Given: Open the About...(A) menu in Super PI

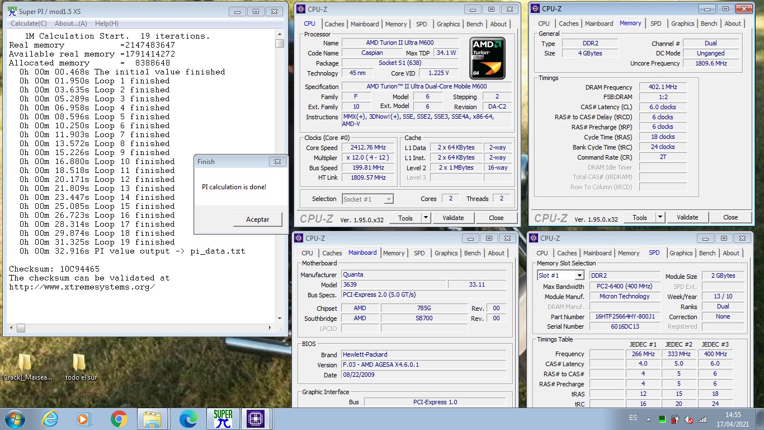Looking at the screenshot, I should click(x=71, y=24).
